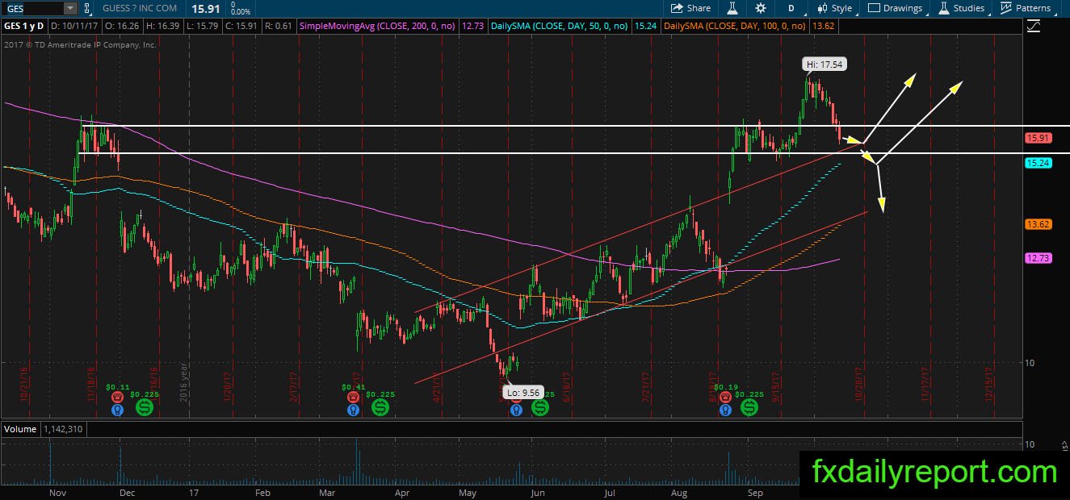Click the Hi: 17.54 price bubble
1070x500 pixels.
[x=825, y=64]
